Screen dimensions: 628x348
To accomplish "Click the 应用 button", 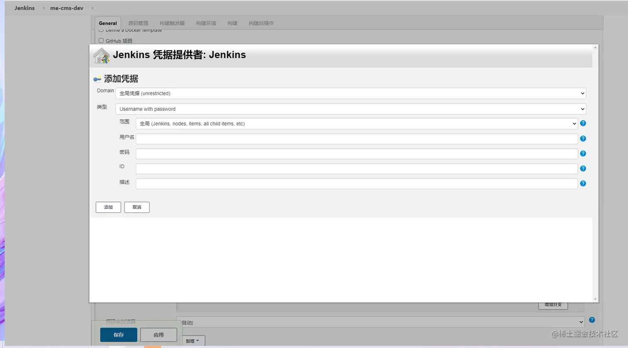I will (159, 335).
